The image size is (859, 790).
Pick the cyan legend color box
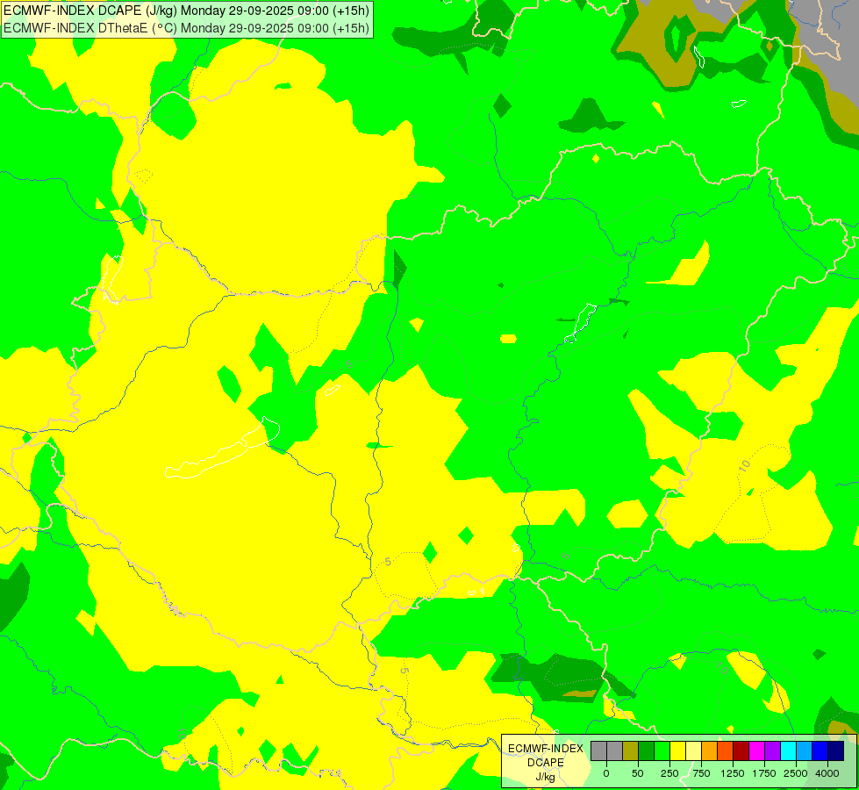coord(788,750)
